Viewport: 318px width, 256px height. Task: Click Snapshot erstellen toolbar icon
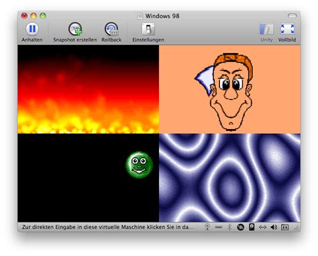pos(75,29)
